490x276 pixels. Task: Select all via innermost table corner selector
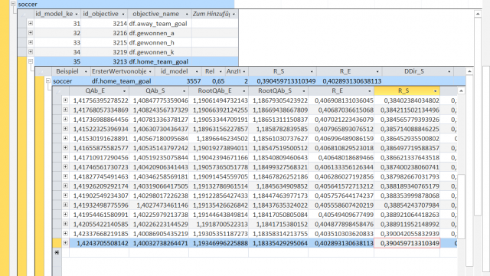(57, 90)
